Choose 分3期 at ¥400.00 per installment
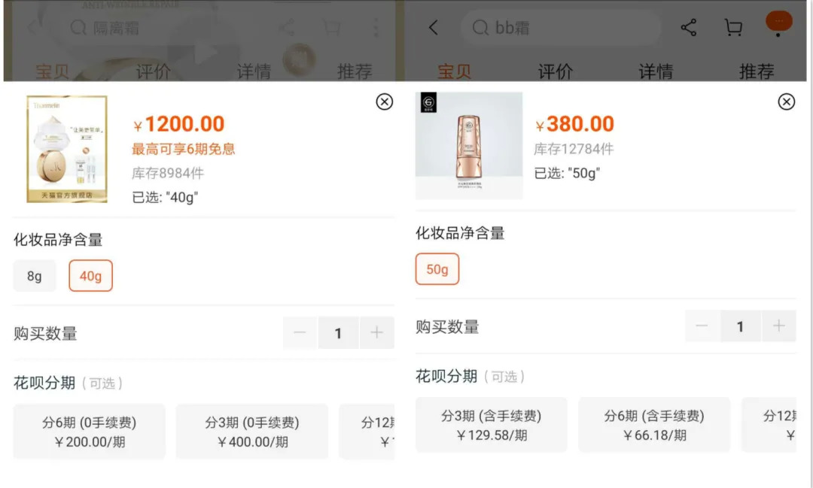813x488 pixels. (x=251, y=432)
